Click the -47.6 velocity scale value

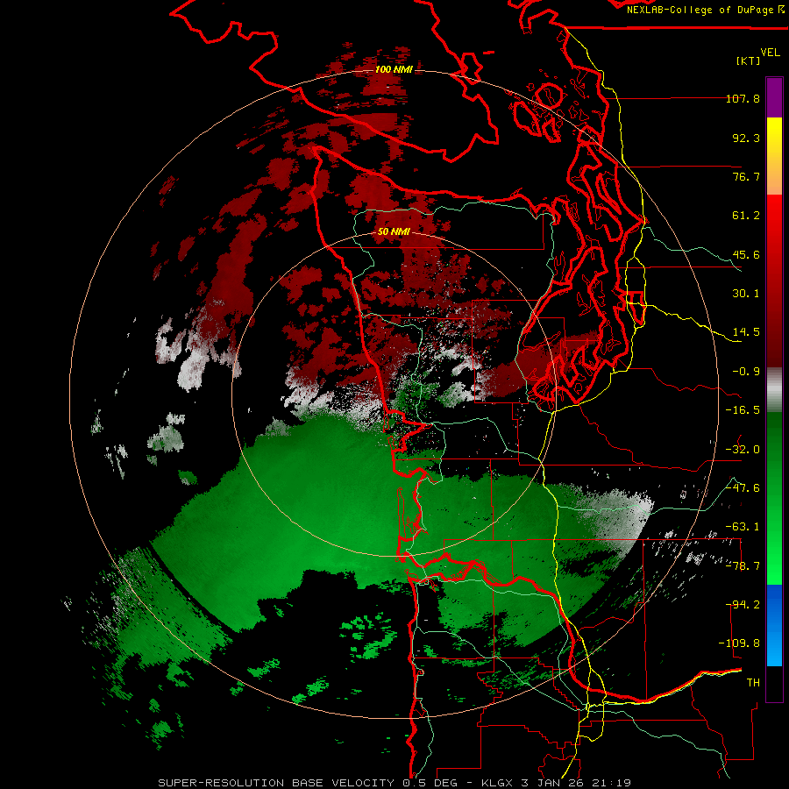(743, 488)
